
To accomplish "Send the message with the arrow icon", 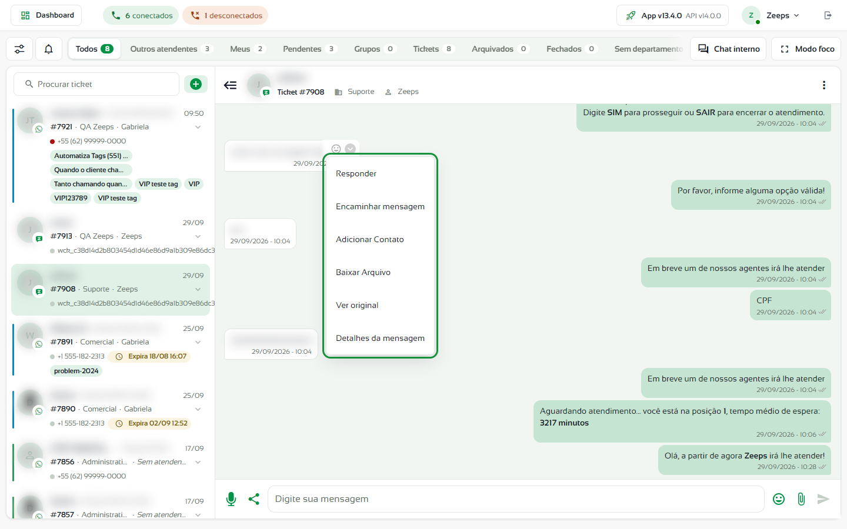I will tap(823, 499).
